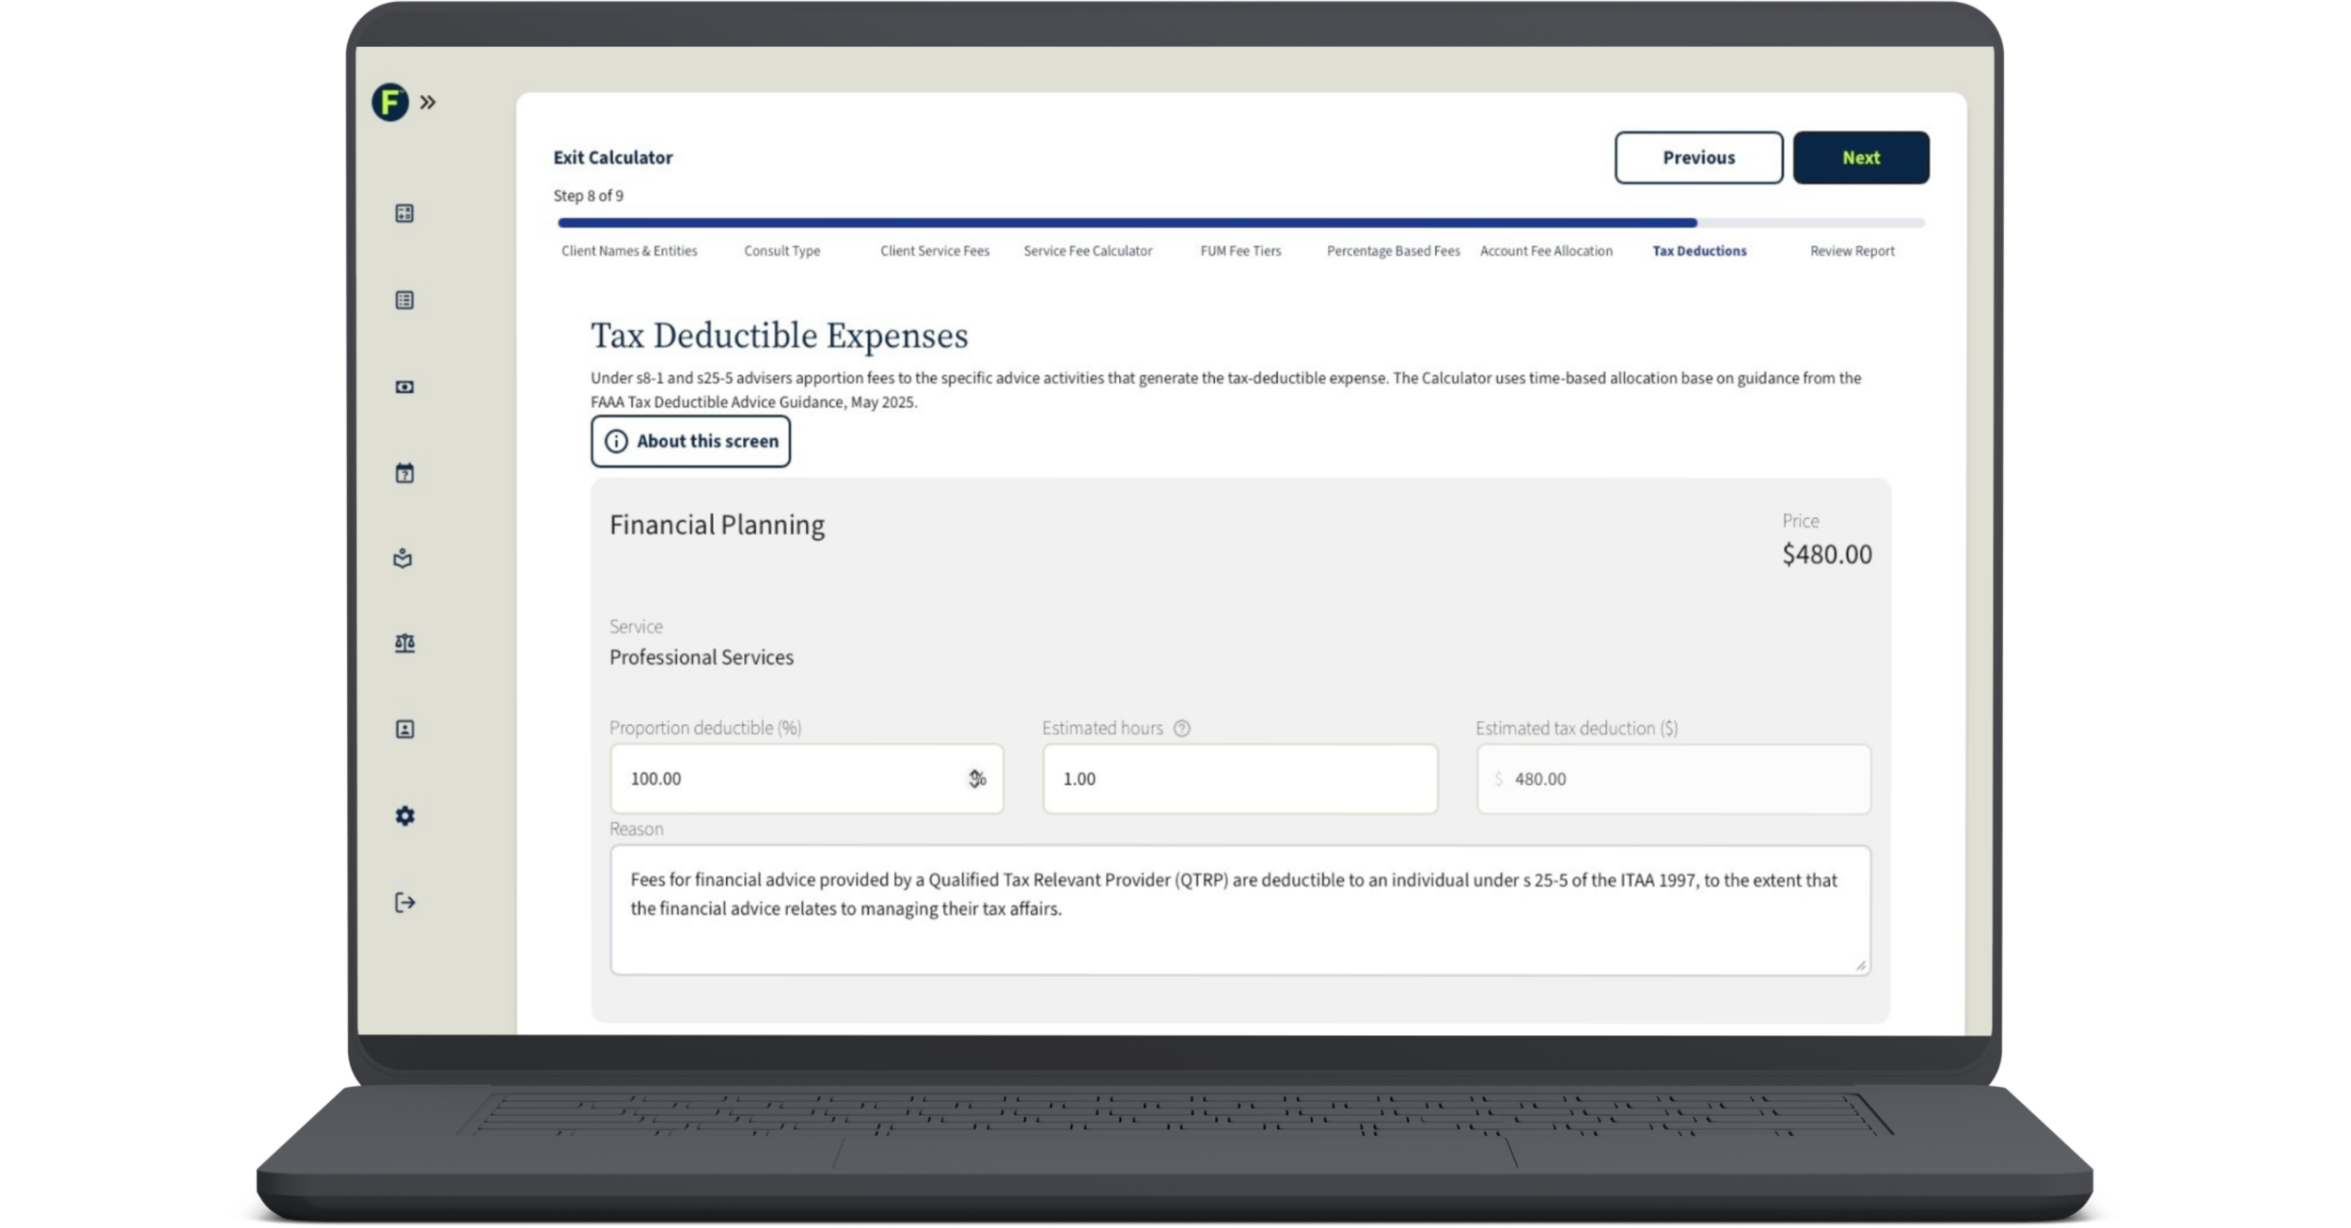Click the percent stepper on Proportion deductible field
This screenshot has width=2351, height=1228.
pos(976,779)
